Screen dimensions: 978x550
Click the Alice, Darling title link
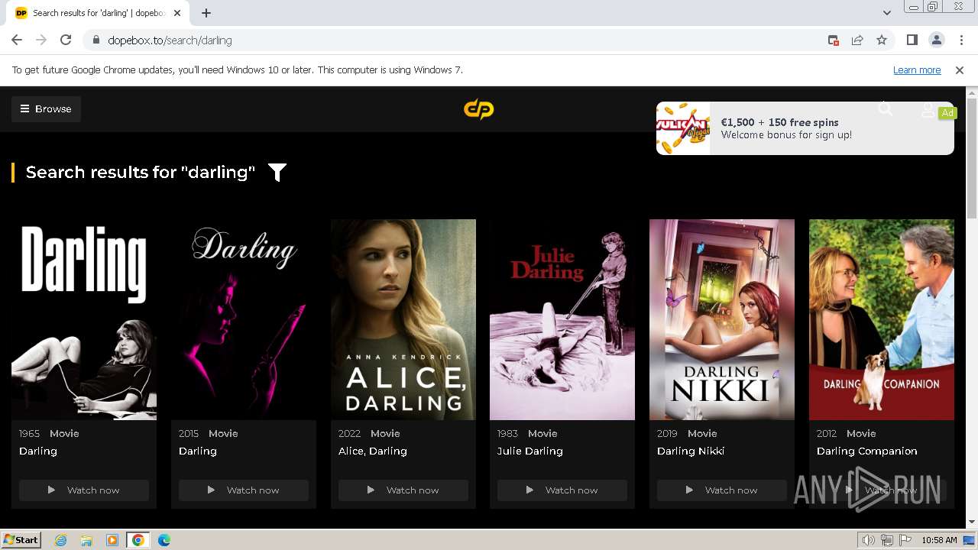373,451
